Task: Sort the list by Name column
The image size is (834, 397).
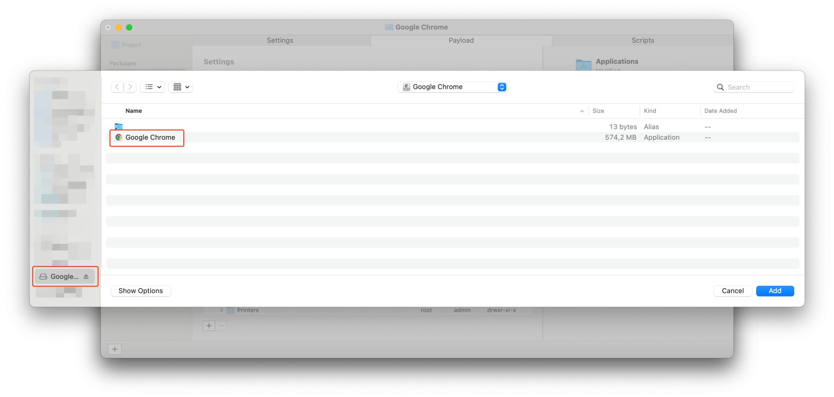Action: (134, 111)
